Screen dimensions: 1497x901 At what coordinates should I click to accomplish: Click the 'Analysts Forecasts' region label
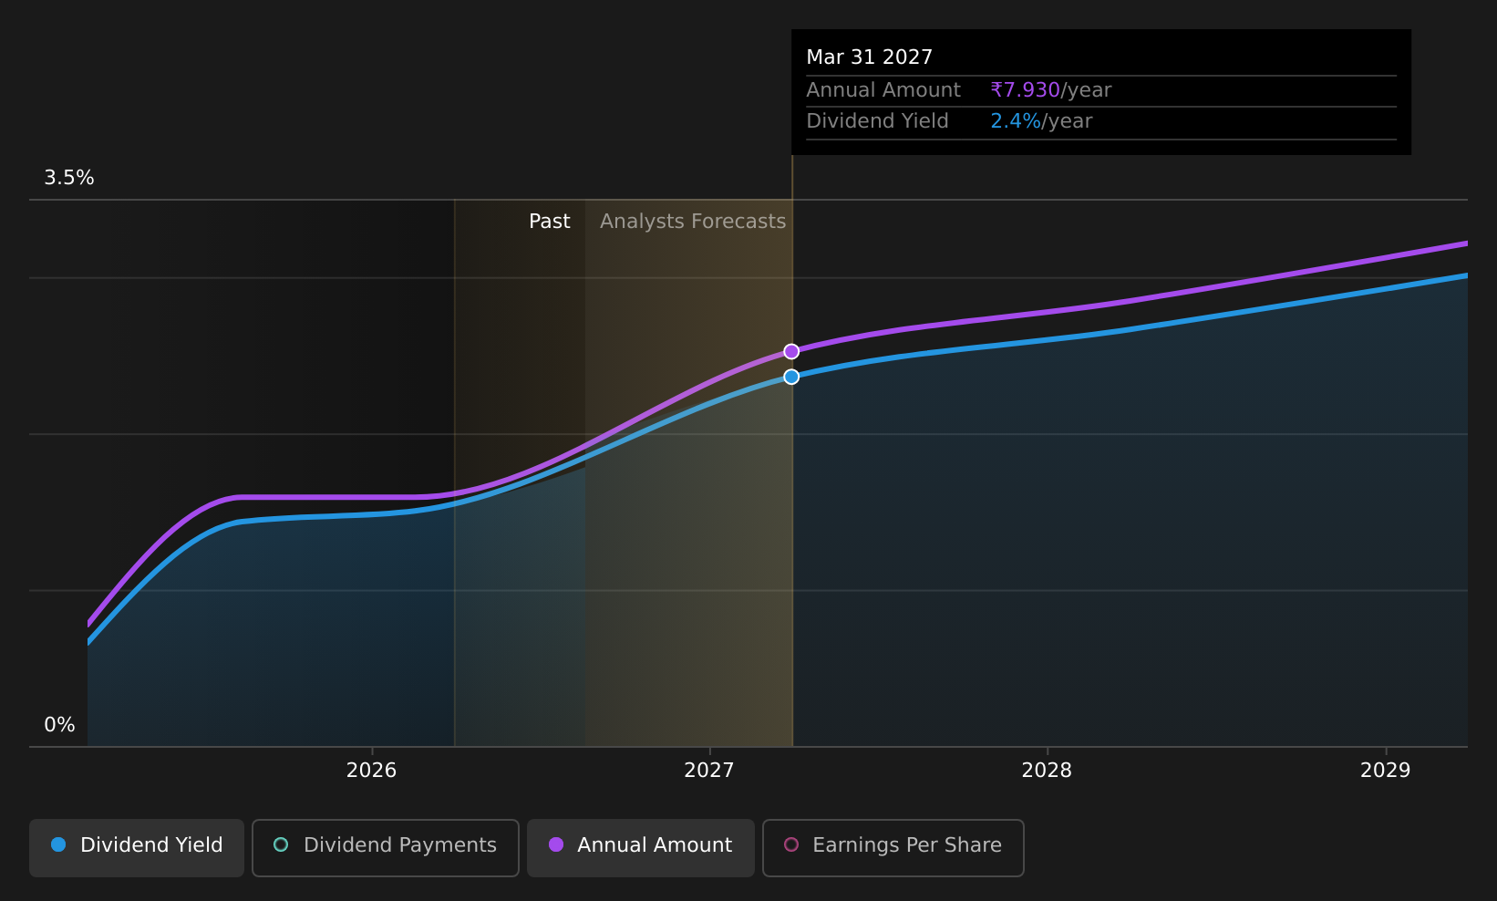[693, 222]
